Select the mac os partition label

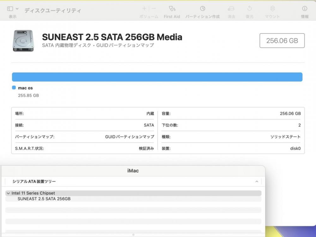(x=25, y=88)
